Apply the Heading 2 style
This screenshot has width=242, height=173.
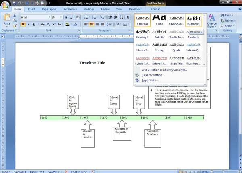142,34
